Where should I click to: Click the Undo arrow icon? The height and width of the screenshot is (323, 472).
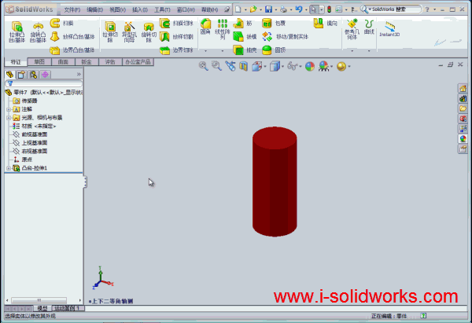point(299,9)
